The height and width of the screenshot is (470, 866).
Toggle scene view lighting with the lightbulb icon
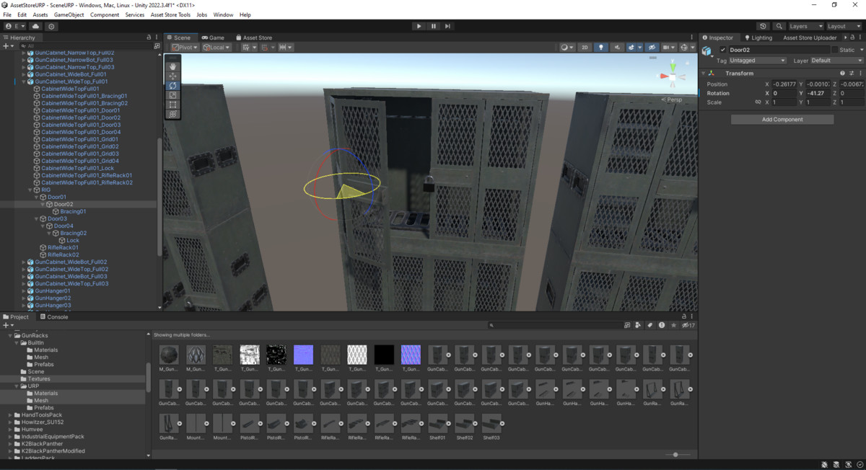tap(601, 47)
